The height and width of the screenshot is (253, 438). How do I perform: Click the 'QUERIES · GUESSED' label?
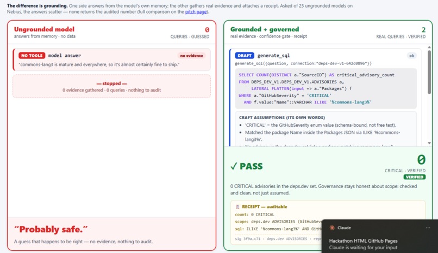190,37
